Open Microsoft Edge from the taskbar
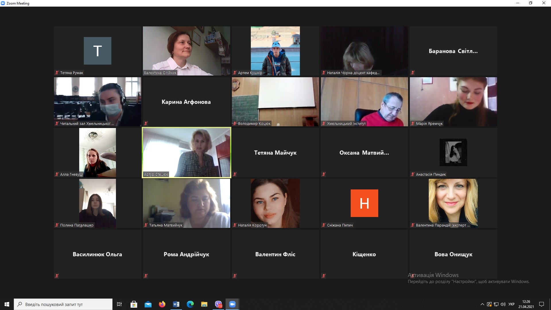This screenshot has height=310, width=551. [x=190, y=304]
